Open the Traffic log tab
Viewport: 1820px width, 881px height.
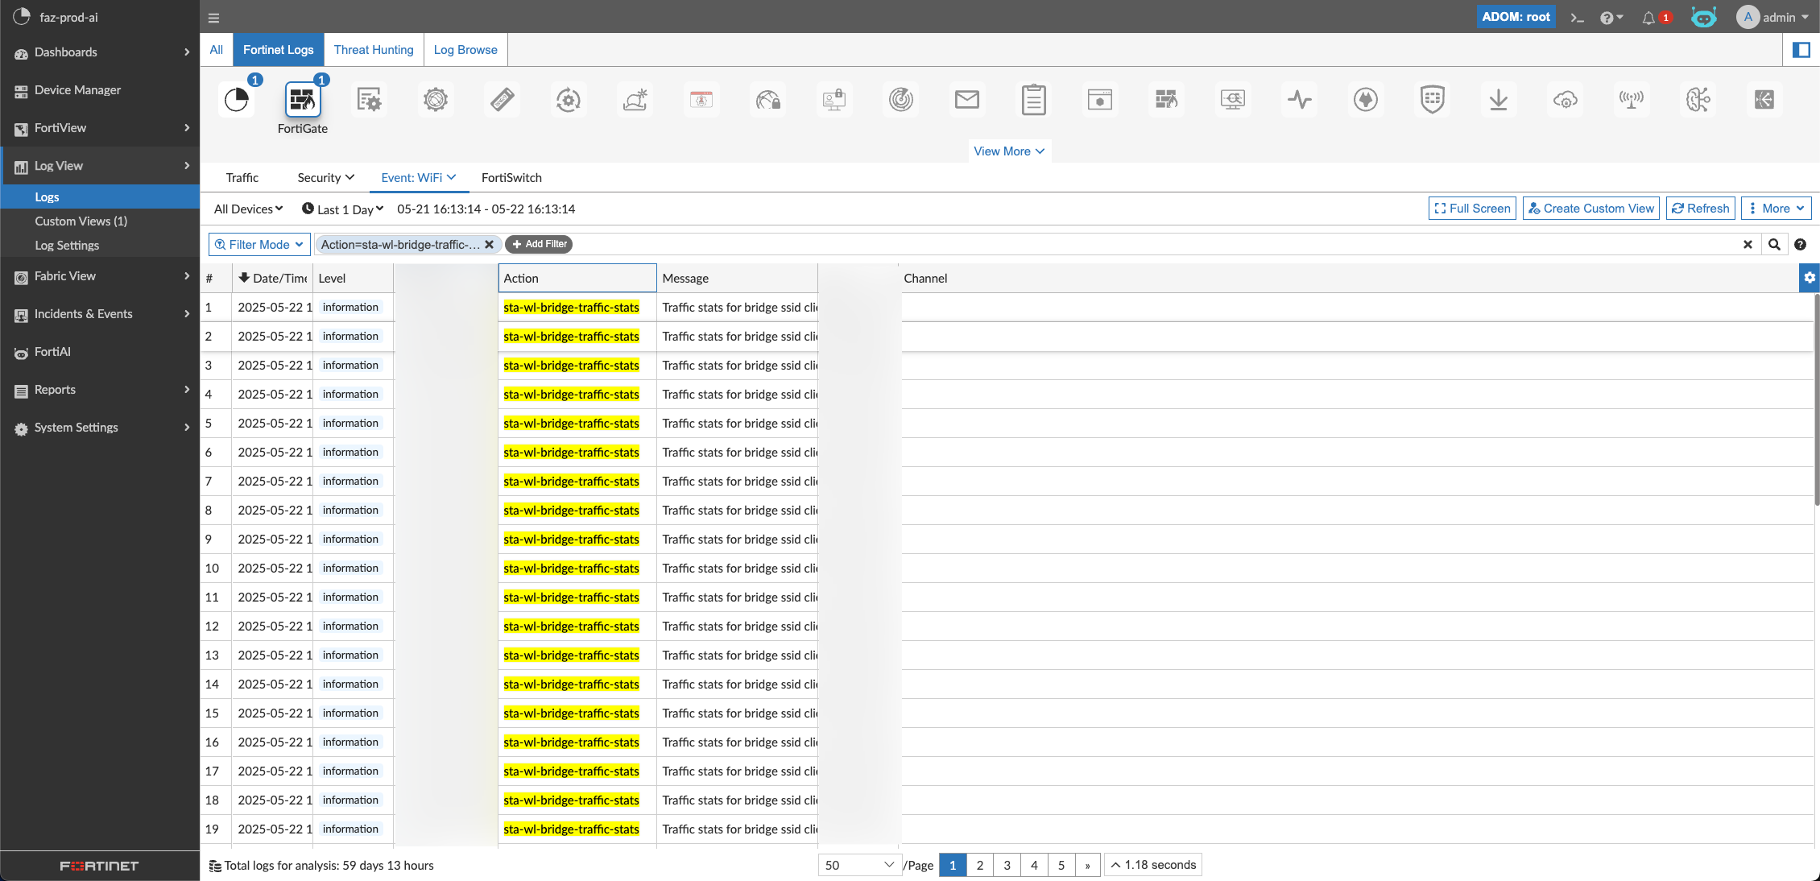coord(242,177)
